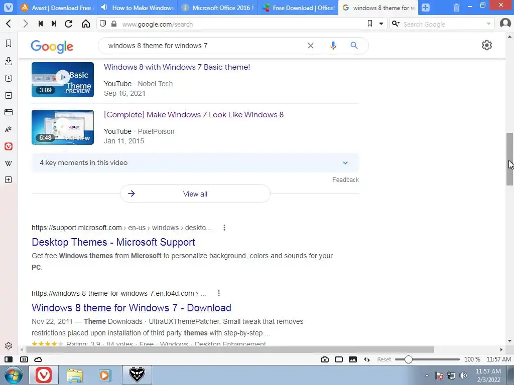The image size is (514, 385).
Task: View site security padlock info
Action: coord(114,24)
